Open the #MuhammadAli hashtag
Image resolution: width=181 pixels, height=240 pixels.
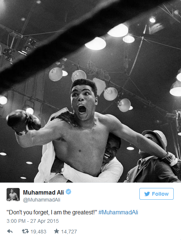click(118, 212)
